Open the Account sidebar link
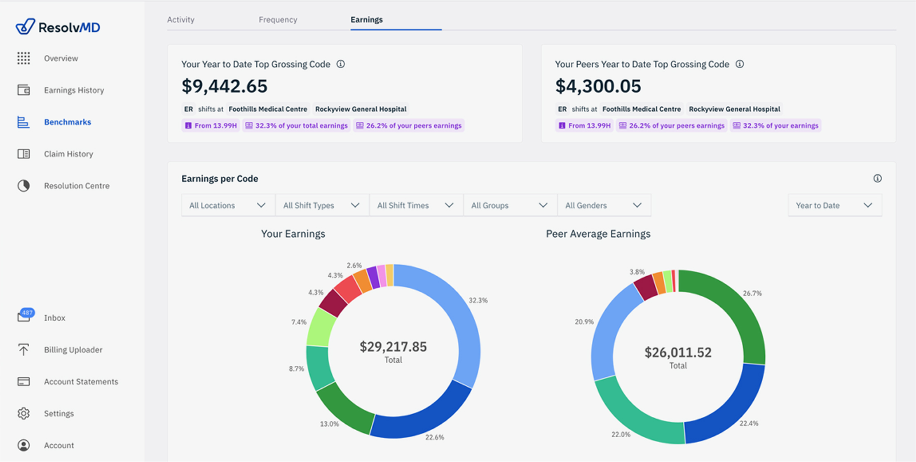Screen dimensions: 916x462 pos(59,445)
